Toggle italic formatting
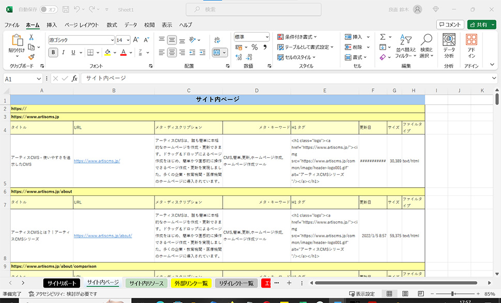The width and height of the screenshot is (501, 303). pyautogui.click(x=63, y=52)
